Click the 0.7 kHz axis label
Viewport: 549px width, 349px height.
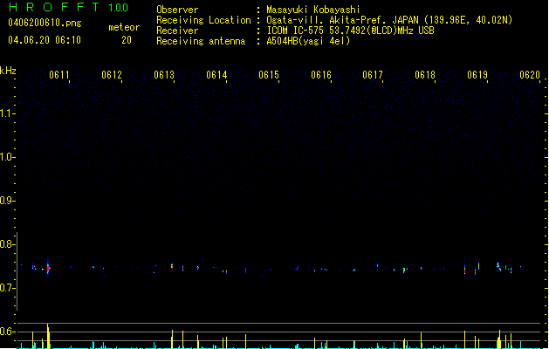click(7, 288)
